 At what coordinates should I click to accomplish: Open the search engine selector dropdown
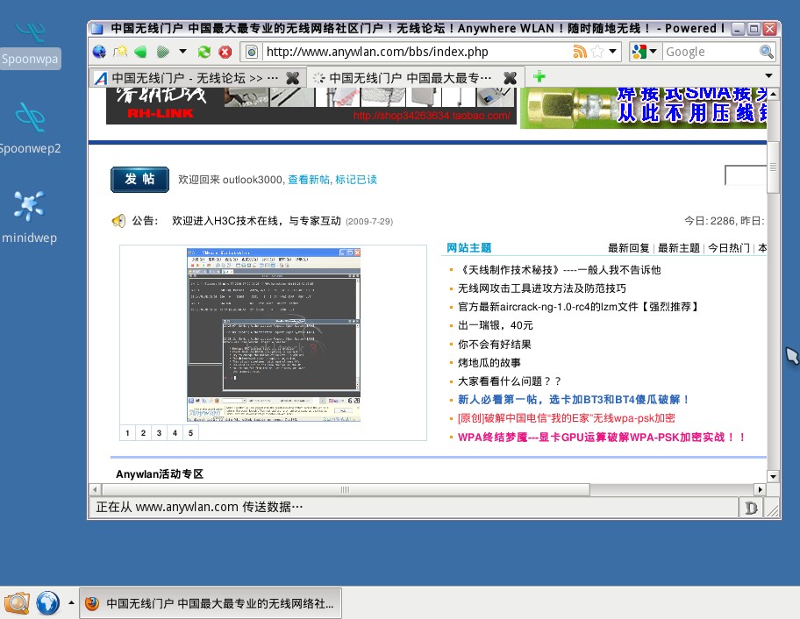click(x=645, y=52)
